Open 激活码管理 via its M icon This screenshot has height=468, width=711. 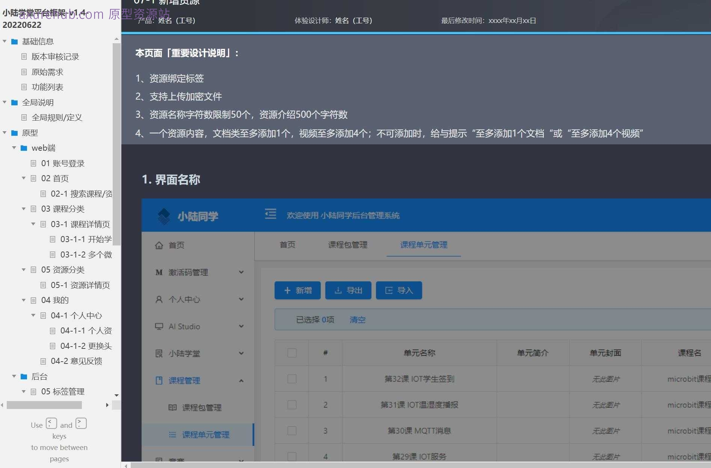tap(159, 272)
